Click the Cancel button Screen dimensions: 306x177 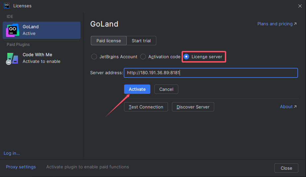(166, 89)
